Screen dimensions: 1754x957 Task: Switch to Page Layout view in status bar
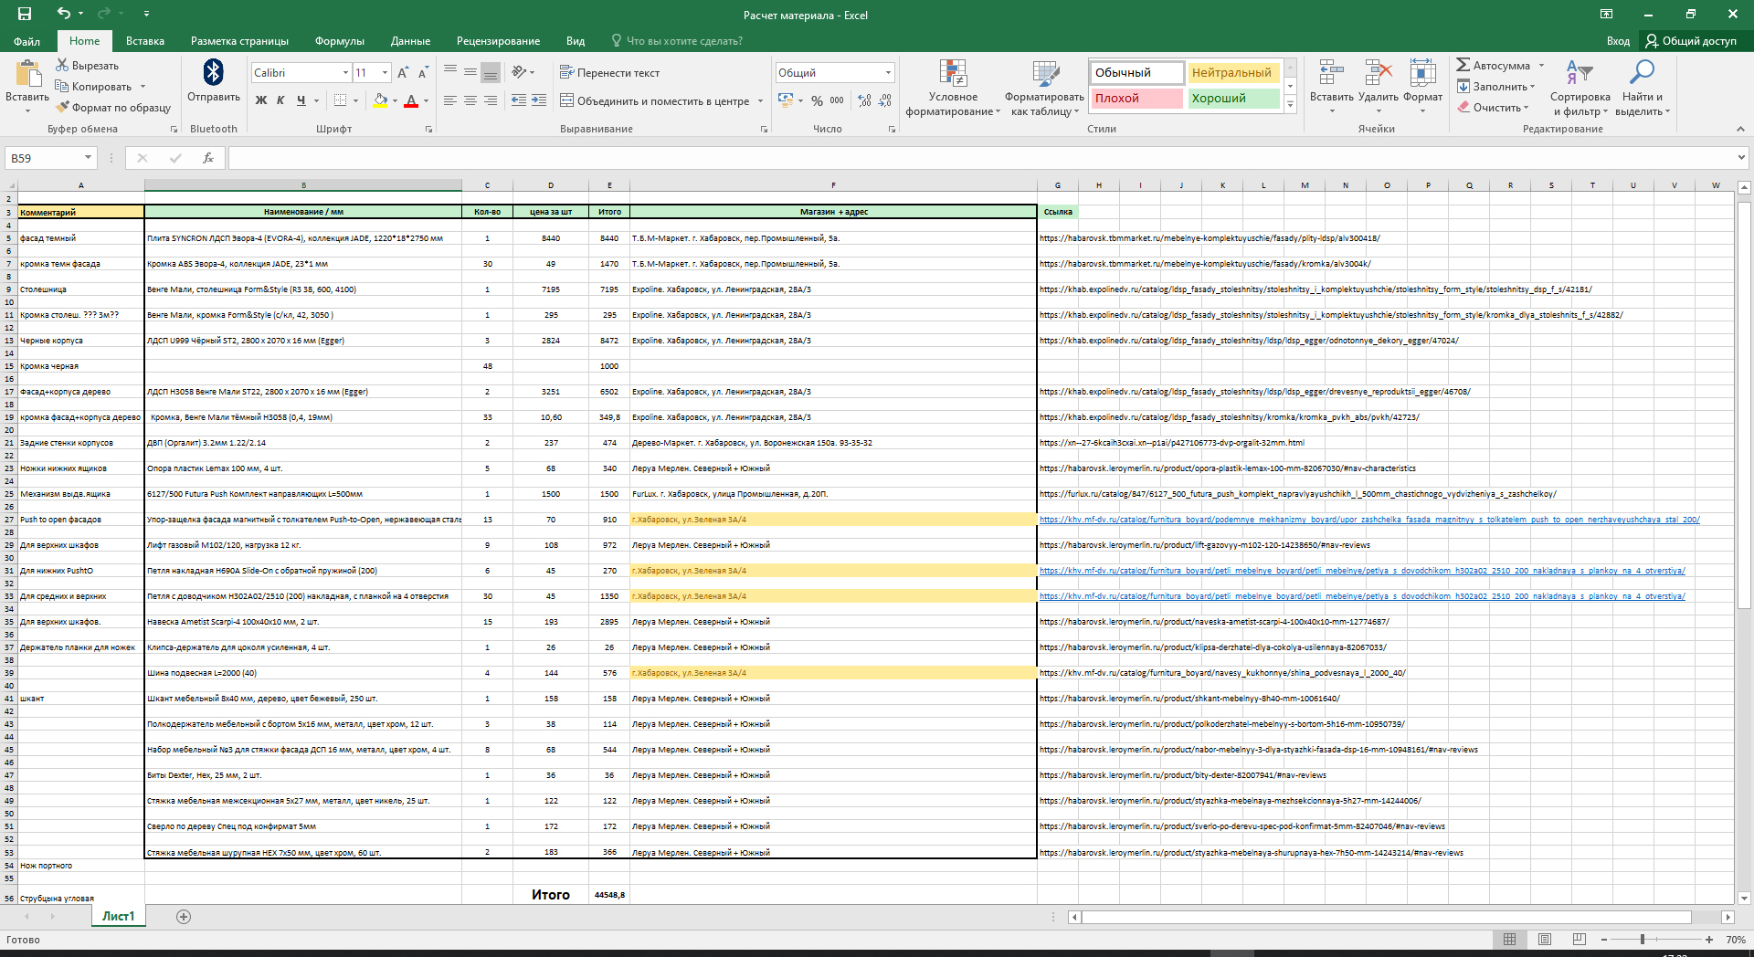tap(1545, 939)
